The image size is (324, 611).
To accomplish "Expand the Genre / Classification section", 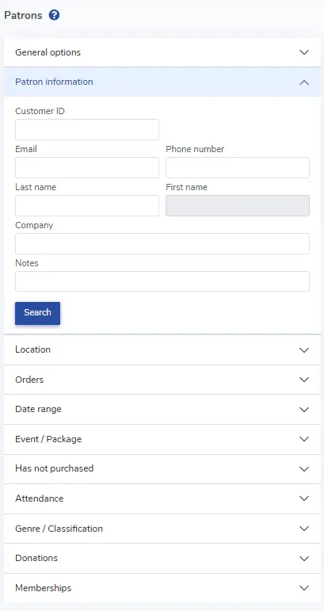I will [x=162, y=529].
